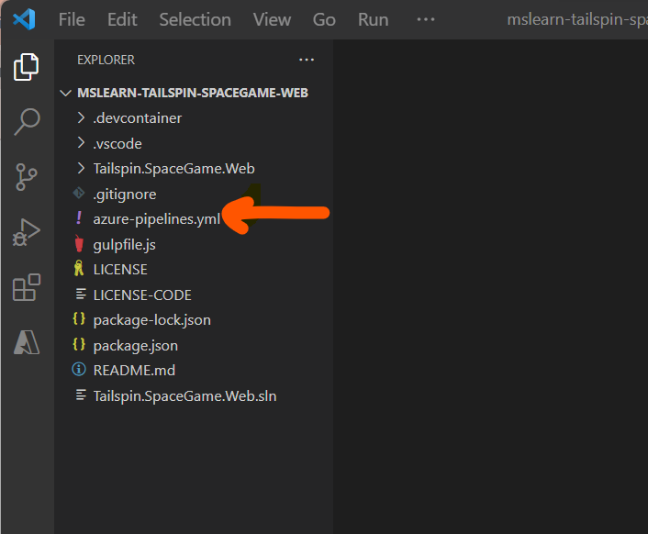Viewport: 648px width, 534px height.
Task: Expand the .devcontainer folder
Action: 81,118
